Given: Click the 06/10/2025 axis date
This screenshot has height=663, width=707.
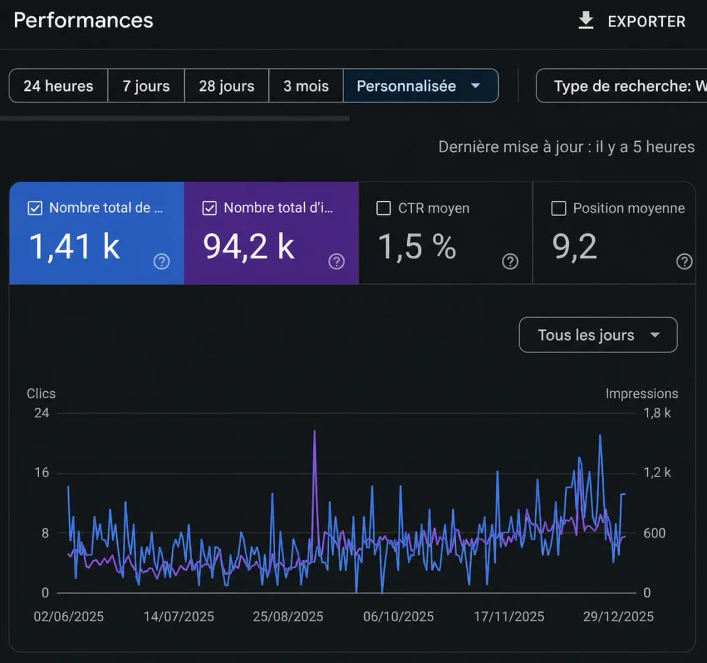Looking at the screenshot, I should tap(399, 616).
